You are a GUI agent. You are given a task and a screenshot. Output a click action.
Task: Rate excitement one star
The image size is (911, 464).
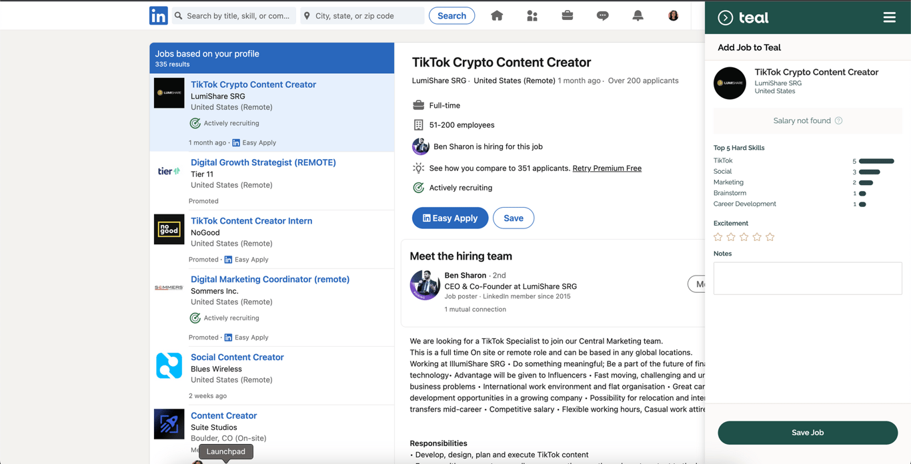pyautogui.click(x=718, y=237)
